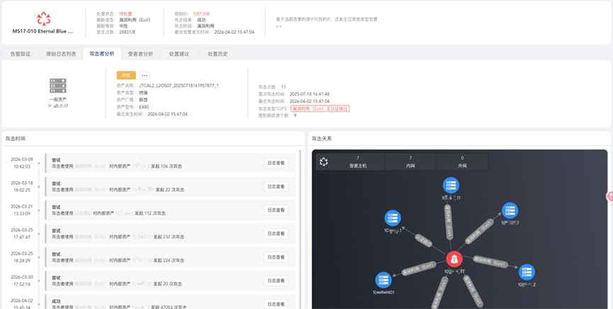Image resolution: width=613 pixels, height=309 pixels.
Task: Click the timeline dot for 2026-03-09
Action: pos(39,163)
